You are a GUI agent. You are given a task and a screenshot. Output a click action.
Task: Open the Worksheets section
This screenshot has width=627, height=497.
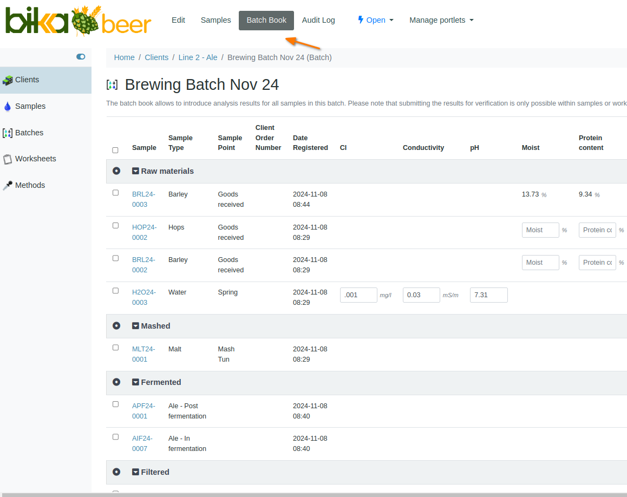pyautogui.click(x=35, y=159)
